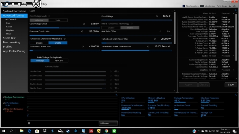239x134 pixels.
Task: Click the Core Voltage Mode info icon
Action: (49, 16)
